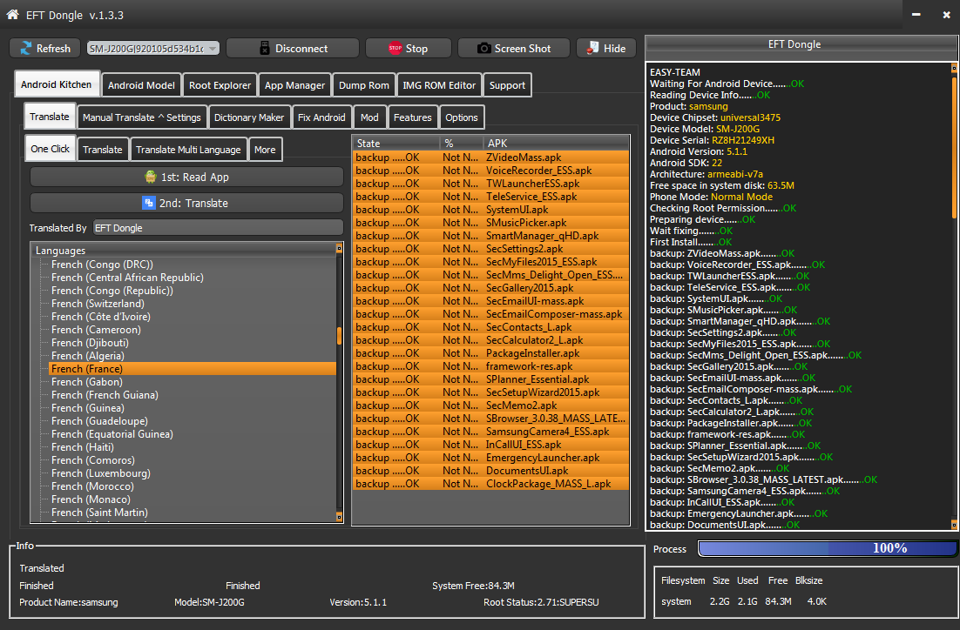Screen dimensions: 960x630
Task: Click languages list scroll-down arrow
Action: 339,518
